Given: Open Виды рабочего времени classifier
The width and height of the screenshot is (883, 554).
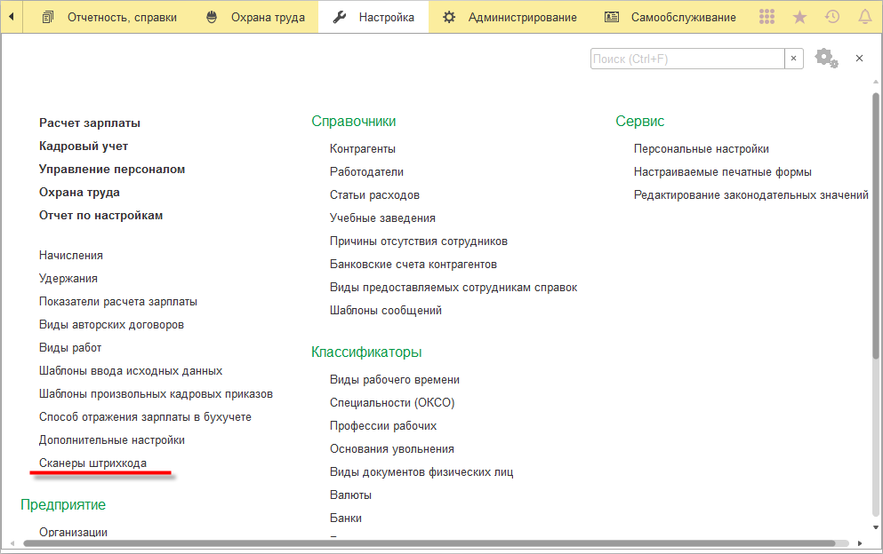Looking at the screenshot, I should (x=395, y=380).
